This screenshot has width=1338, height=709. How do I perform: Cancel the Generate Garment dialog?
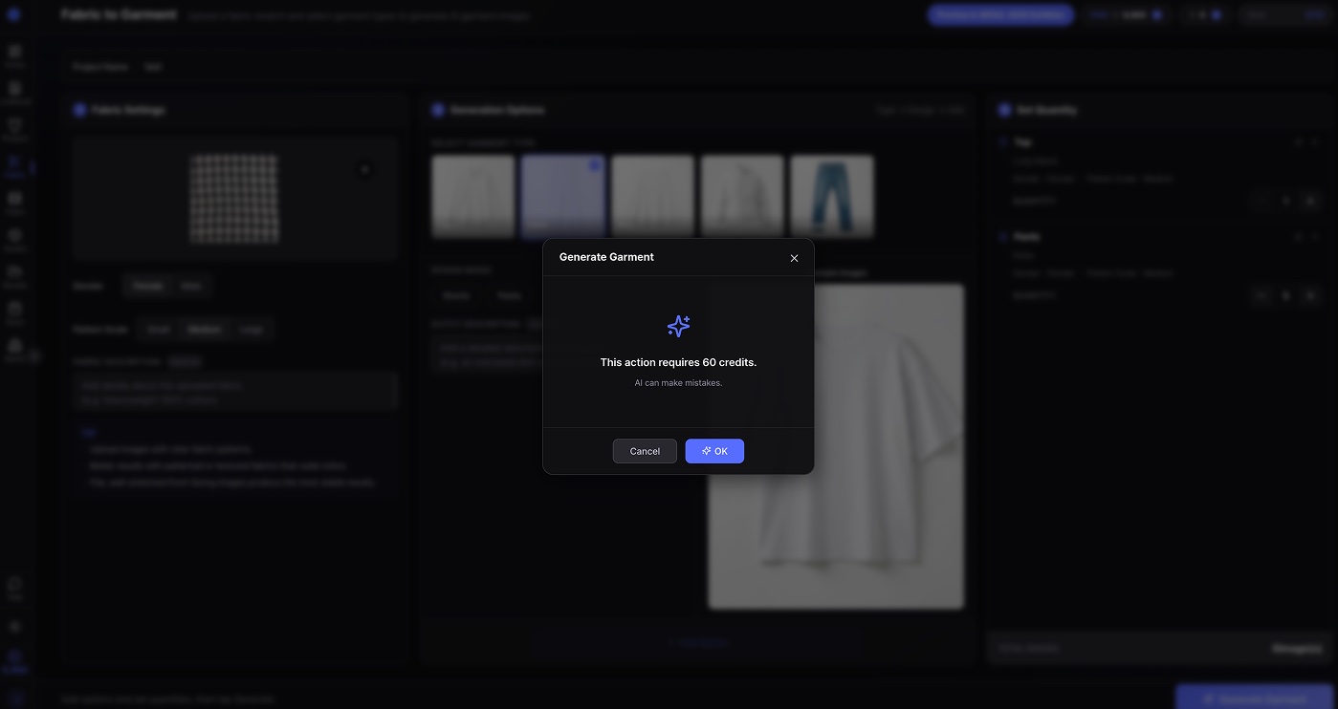pyautogui.click(x=645, y=451)
